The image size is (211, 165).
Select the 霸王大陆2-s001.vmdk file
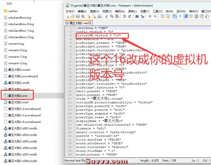click(20, 128)
